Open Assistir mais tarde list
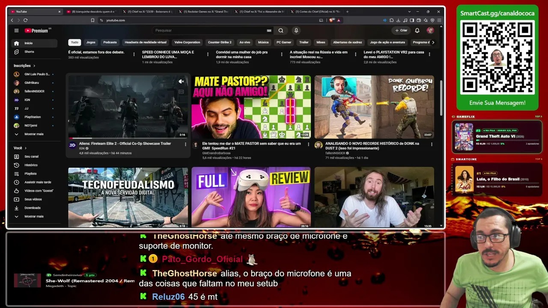Image resolution: width=548 pixels, height=308 pixels. point(35,182)
